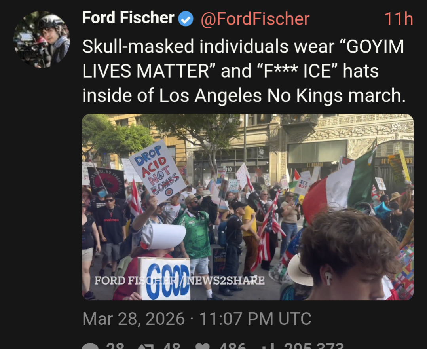Like the post with the heart icon
Screen dimensions: 427x349
click(x=203, y=346)
